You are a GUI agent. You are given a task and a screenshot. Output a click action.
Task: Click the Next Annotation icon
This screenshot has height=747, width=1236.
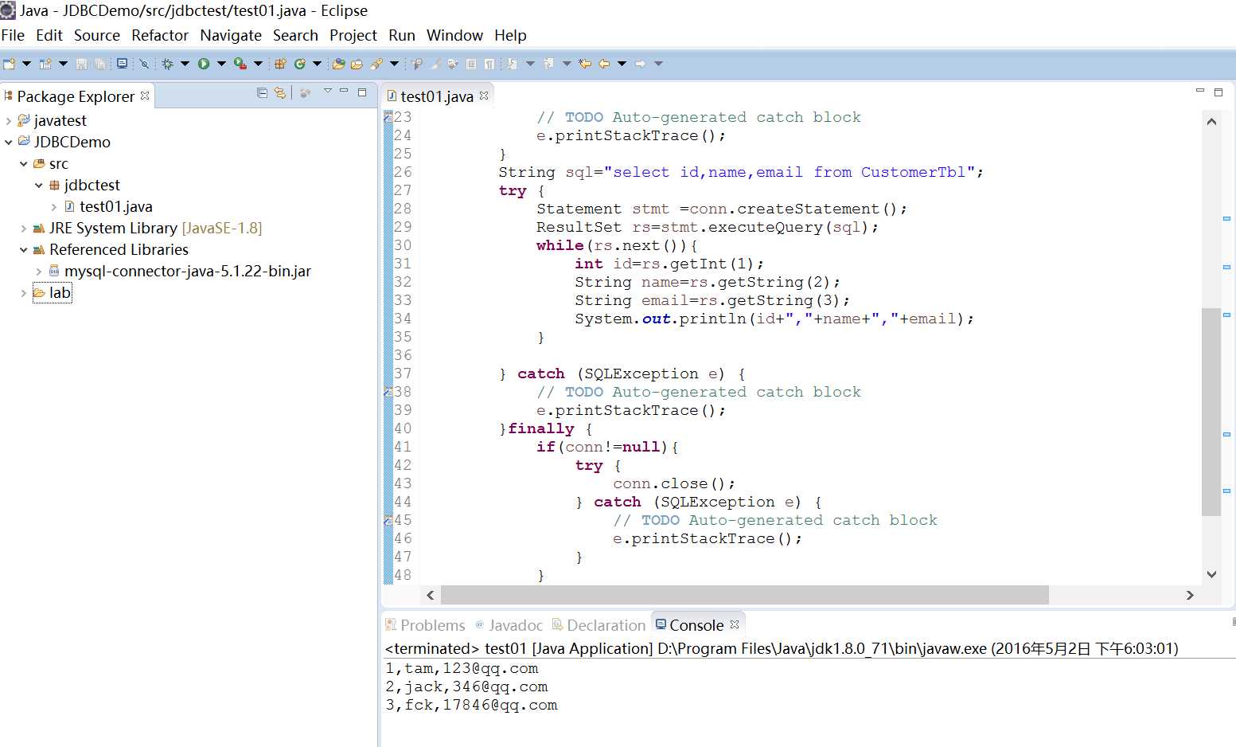click(x=513, y=64)
